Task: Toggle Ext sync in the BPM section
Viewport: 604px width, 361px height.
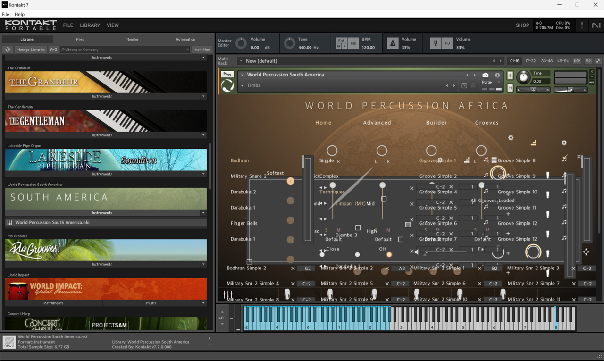Action: tap(341, 41)
